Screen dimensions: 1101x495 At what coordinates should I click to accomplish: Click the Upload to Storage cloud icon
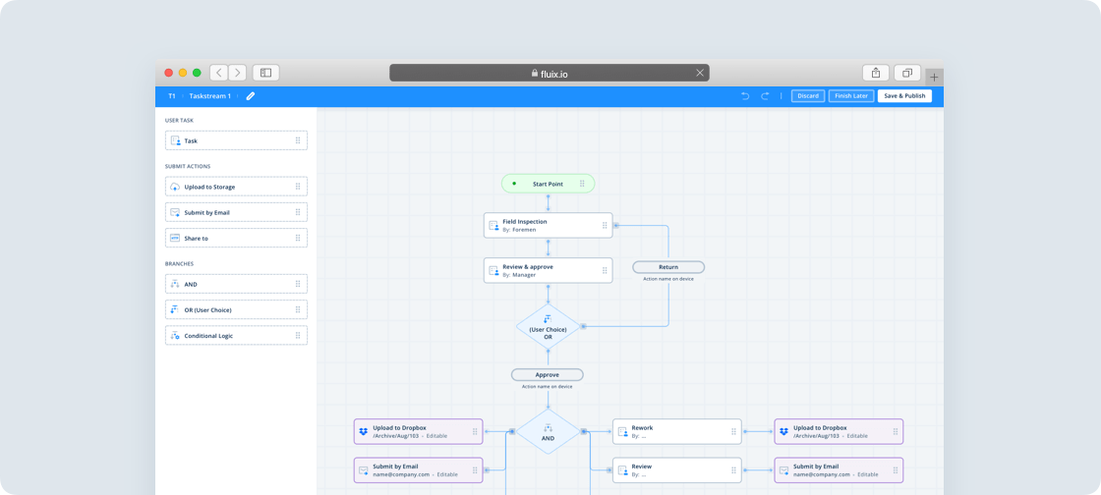(x=175, y=187)
